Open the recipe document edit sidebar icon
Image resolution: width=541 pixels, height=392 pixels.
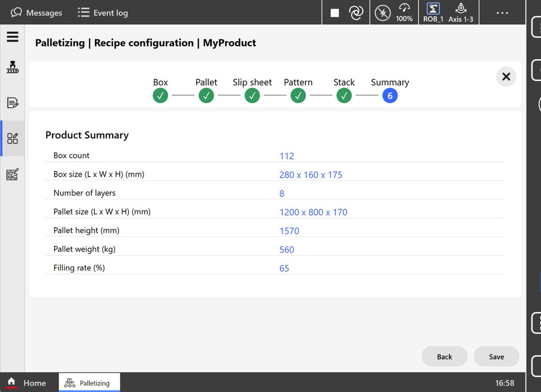pos(12,103)
